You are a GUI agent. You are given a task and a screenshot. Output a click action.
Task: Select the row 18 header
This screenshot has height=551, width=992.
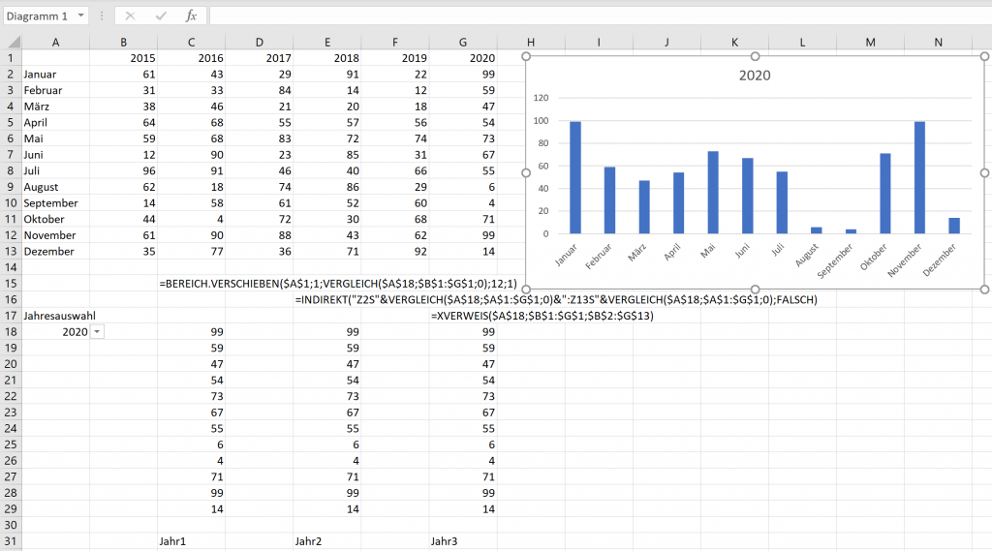(x=11, y=331)
